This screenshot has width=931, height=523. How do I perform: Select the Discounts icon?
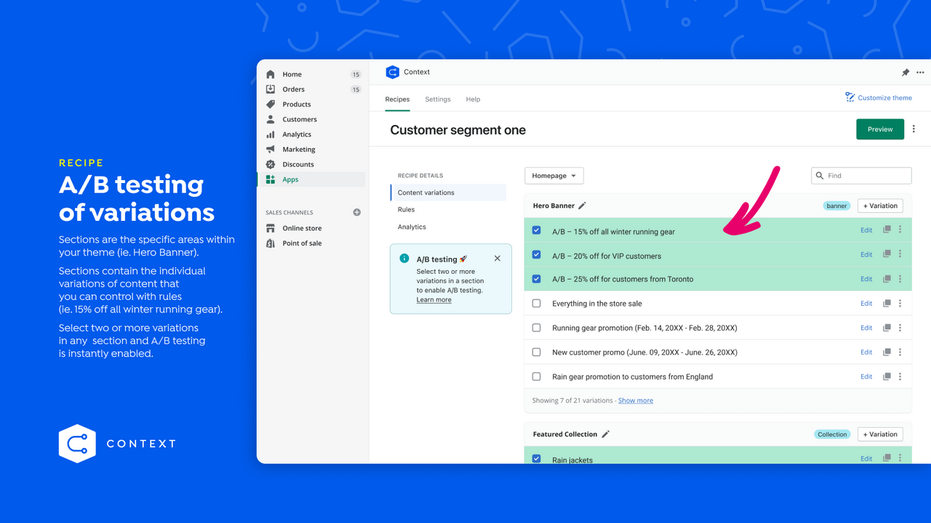[x=271, y=164]
